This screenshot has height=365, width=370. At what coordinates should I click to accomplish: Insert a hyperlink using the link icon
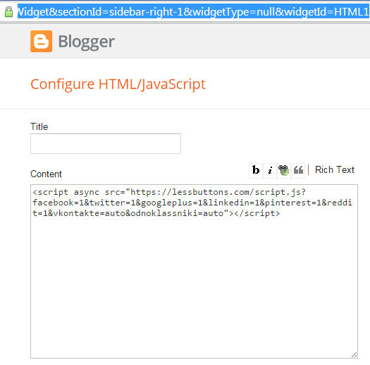(x=284, y=170)
